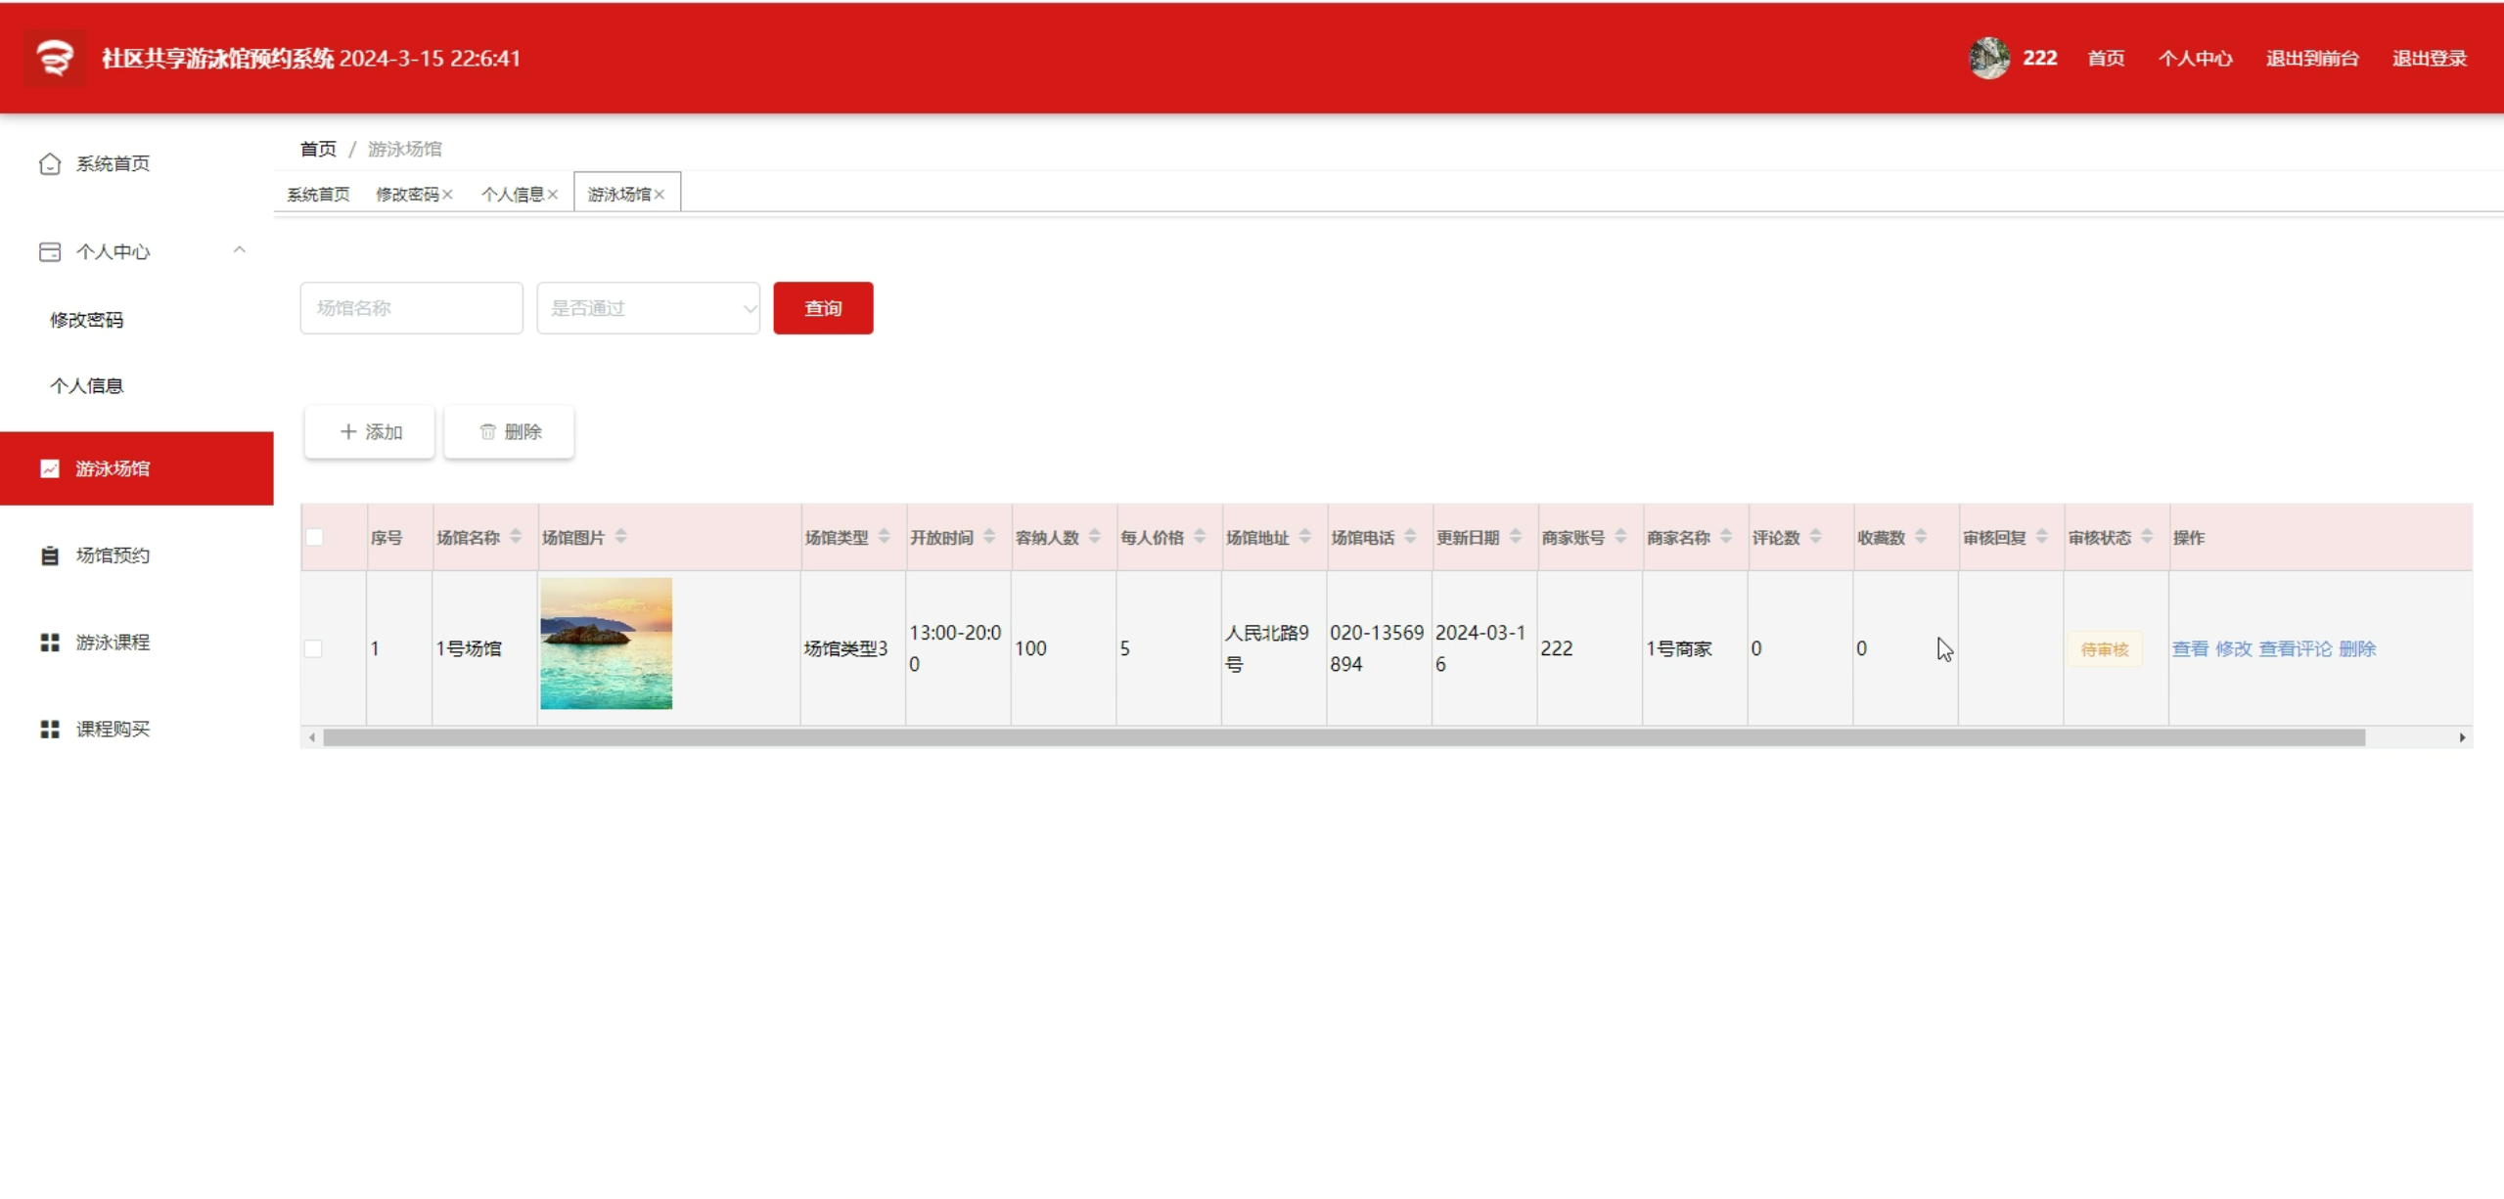Click the horizontal table scrollbar
The width and height of the screenshot is (2504, 1199).
click(1343, 738)
